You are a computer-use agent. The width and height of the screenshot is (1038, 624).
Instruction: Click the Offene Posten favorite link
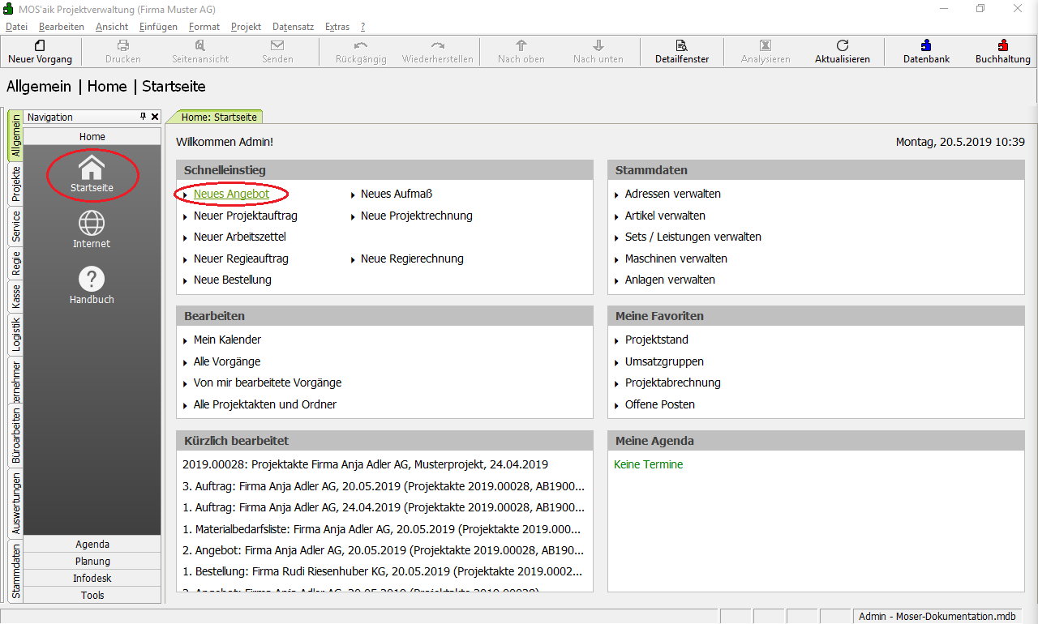coord(659,404)
